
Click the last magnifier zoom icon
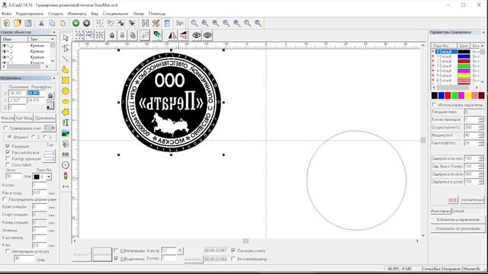tap(258, 23)
